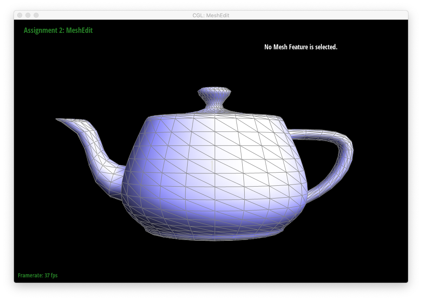This screenshot has width=422, height=300.
Task: Click the 'Assignment 2: MeshEdit' heading
Action: coord(58,30)
